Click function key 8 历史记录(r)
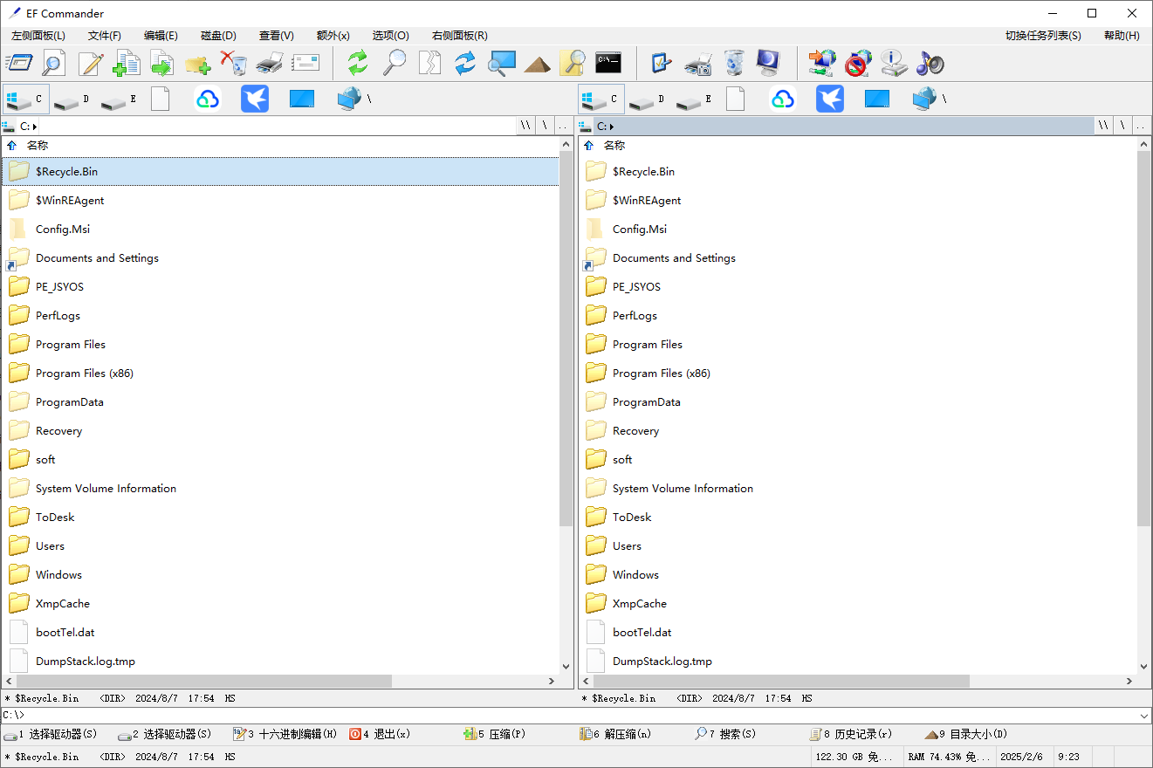This screenshot has height=768, width=1153. pos(851,734)
